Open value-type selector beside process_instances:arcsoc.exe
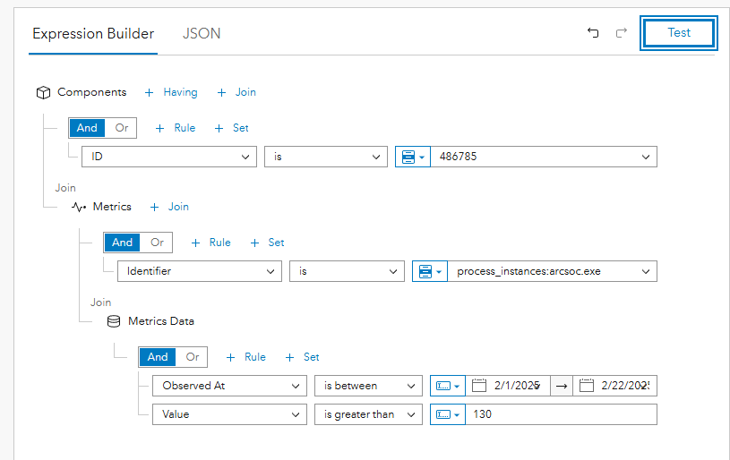The width and height of the screenshot is (730, 460). tap(429, 271)
